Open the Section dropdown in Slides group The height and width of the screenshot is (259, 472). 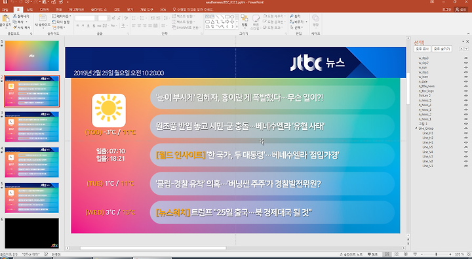58,28
